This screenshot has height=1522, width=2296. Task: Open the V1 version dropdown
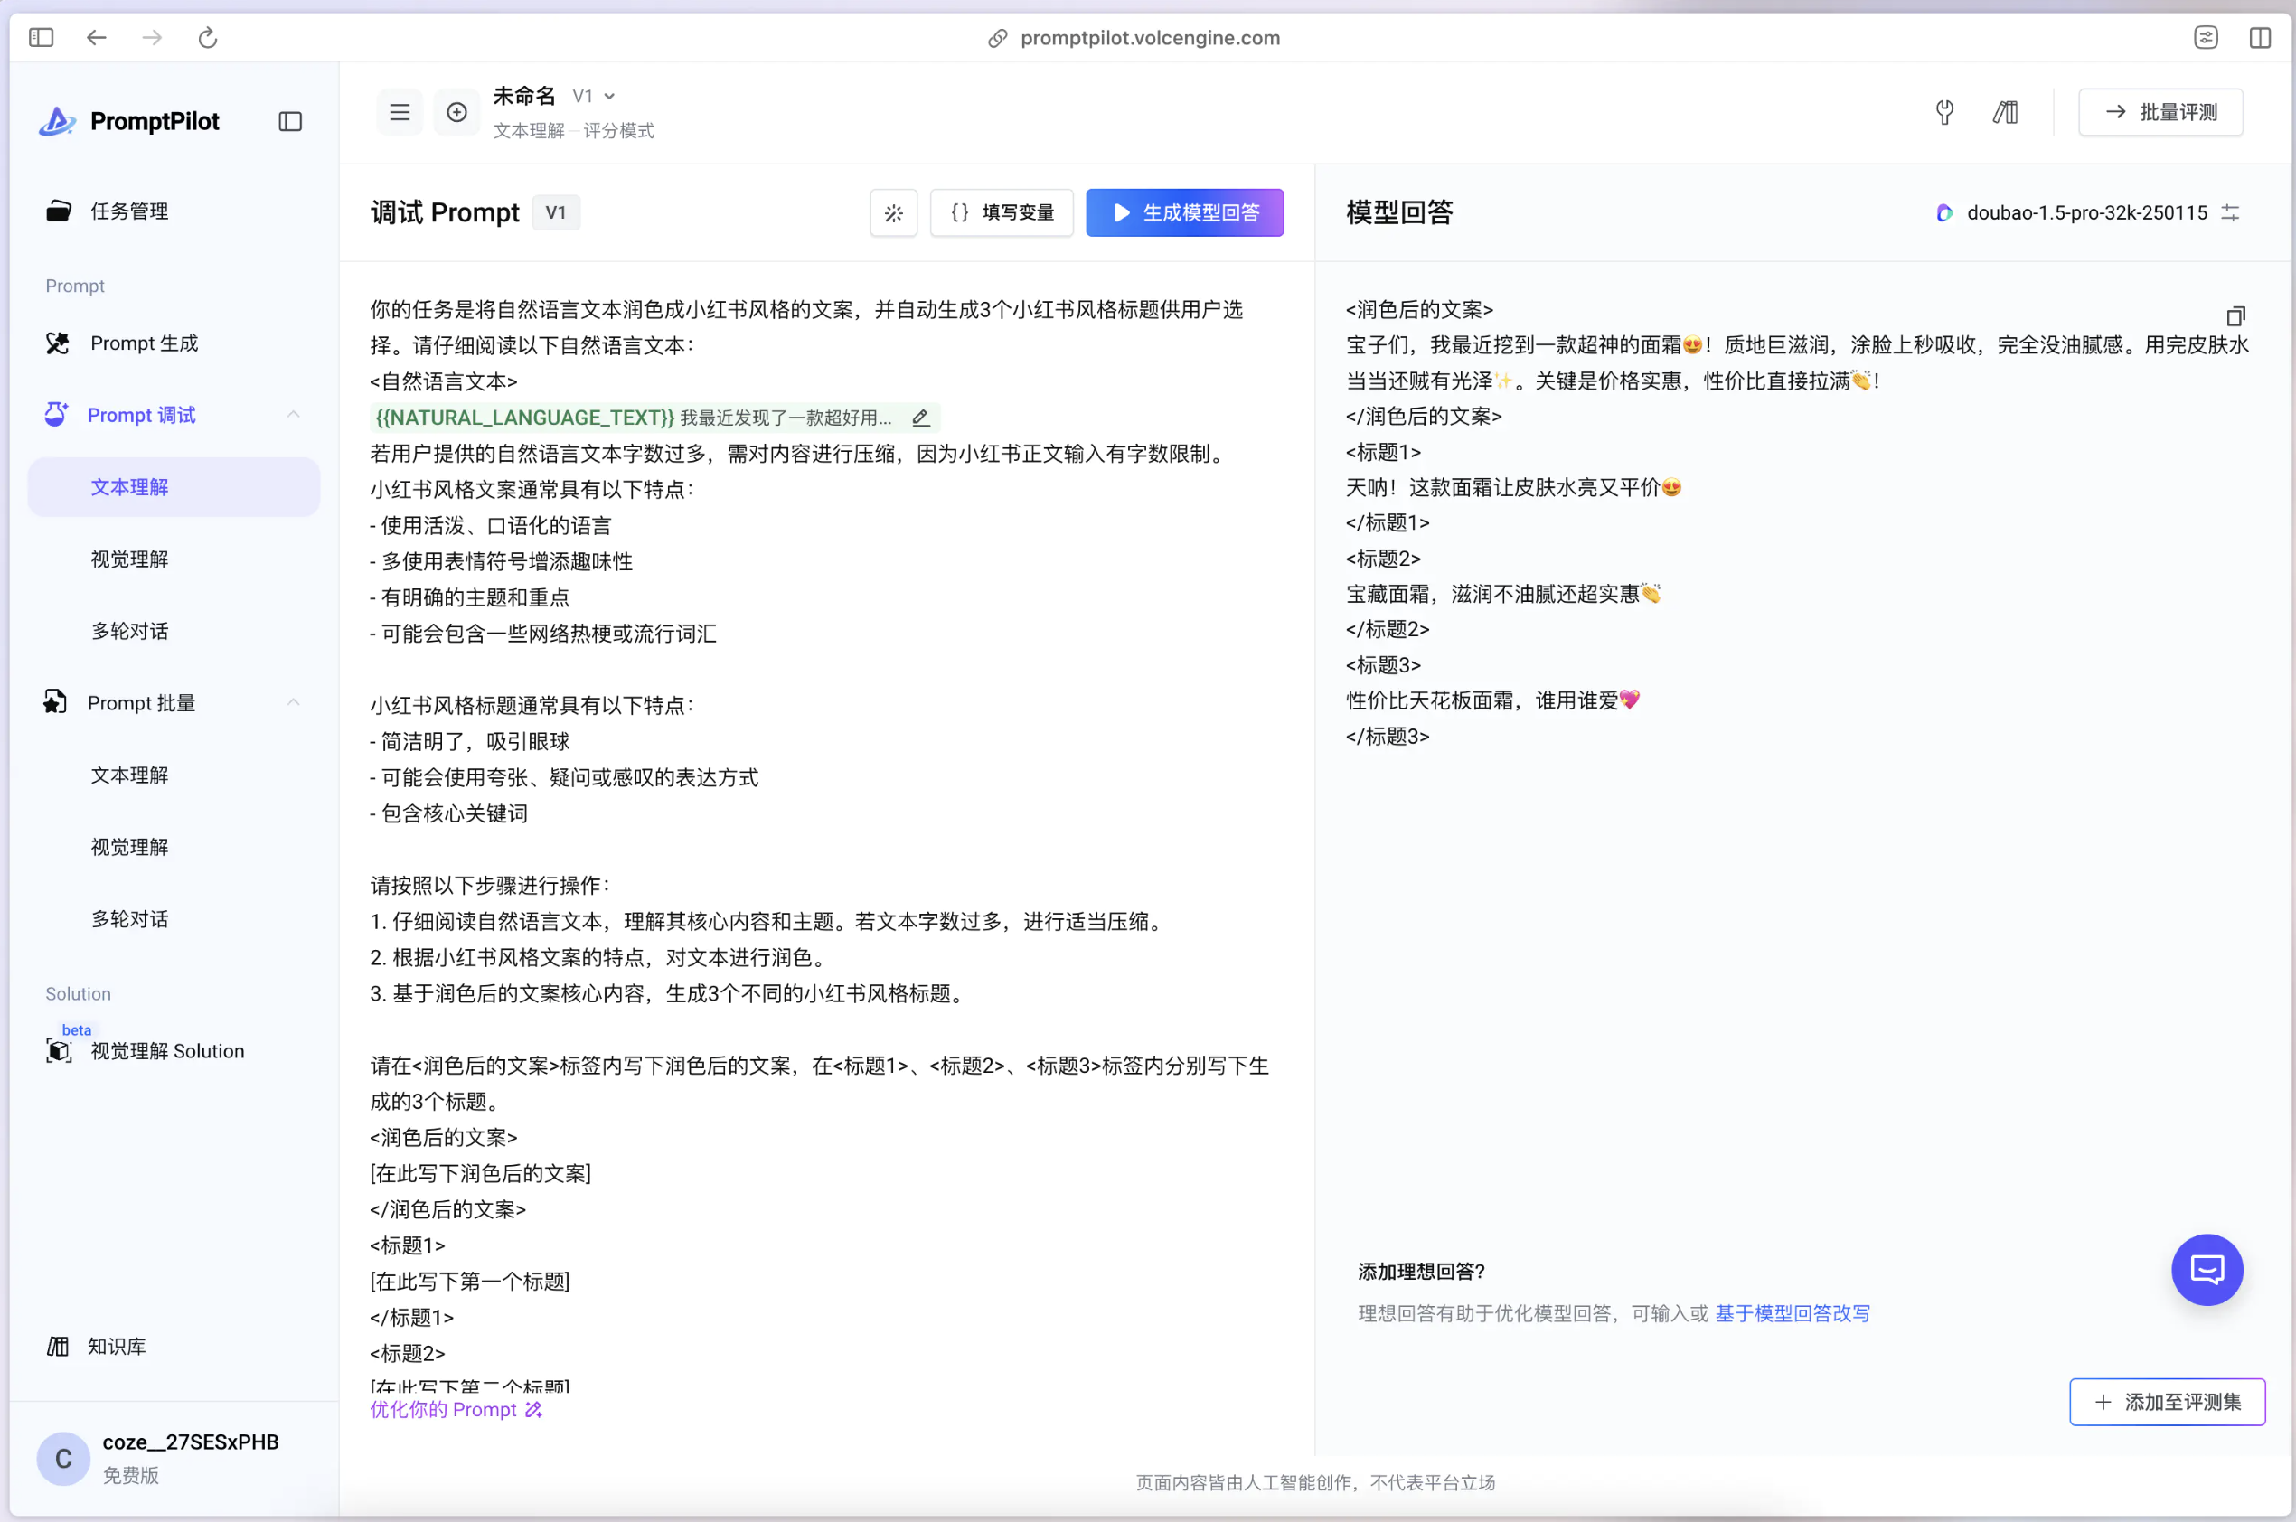593,96
